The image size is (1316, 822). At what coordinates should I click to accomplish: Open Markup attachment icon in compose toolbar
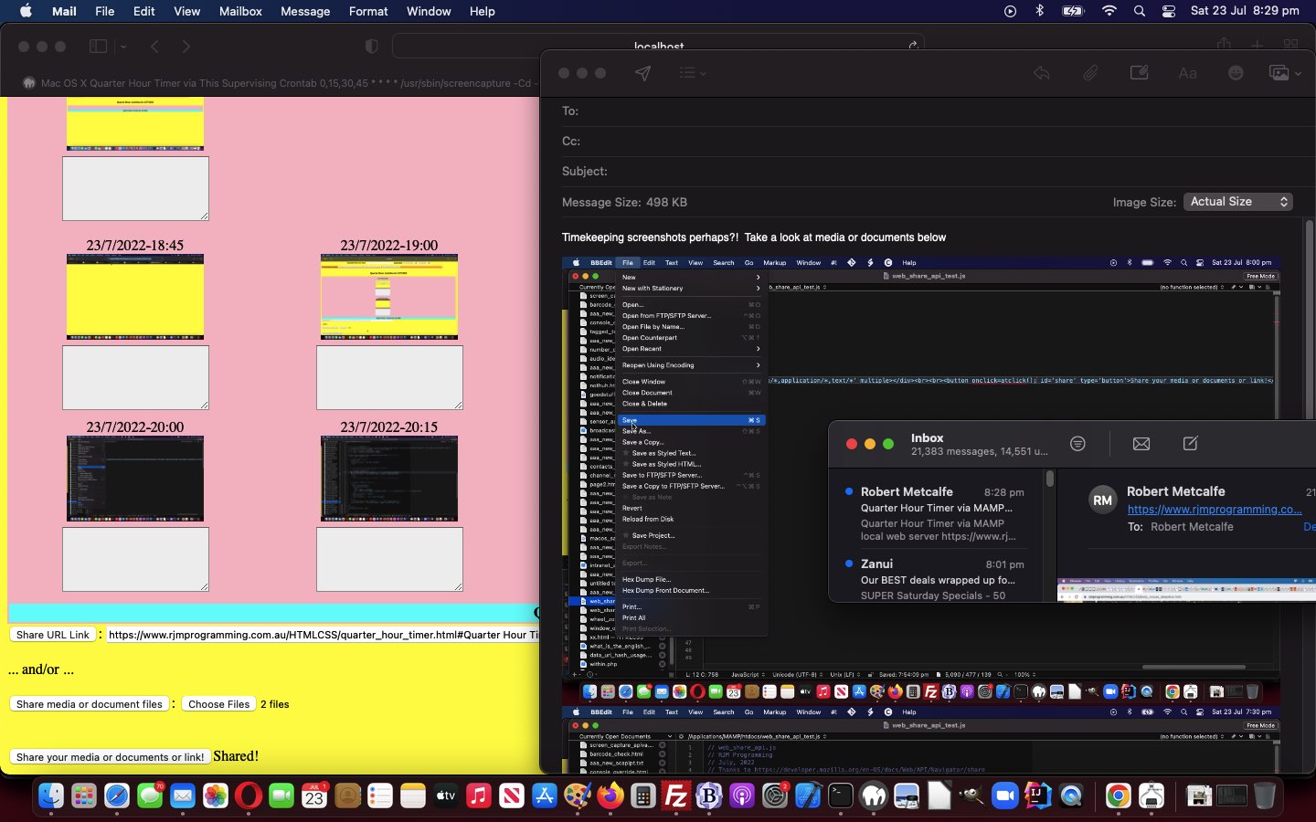[1139, 73]
